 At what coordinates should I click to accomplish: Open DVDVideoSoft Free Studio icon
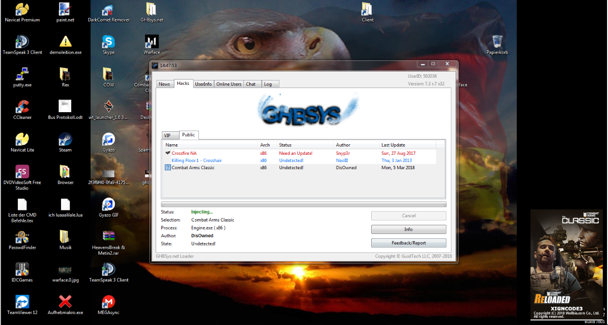pos(22,177)
